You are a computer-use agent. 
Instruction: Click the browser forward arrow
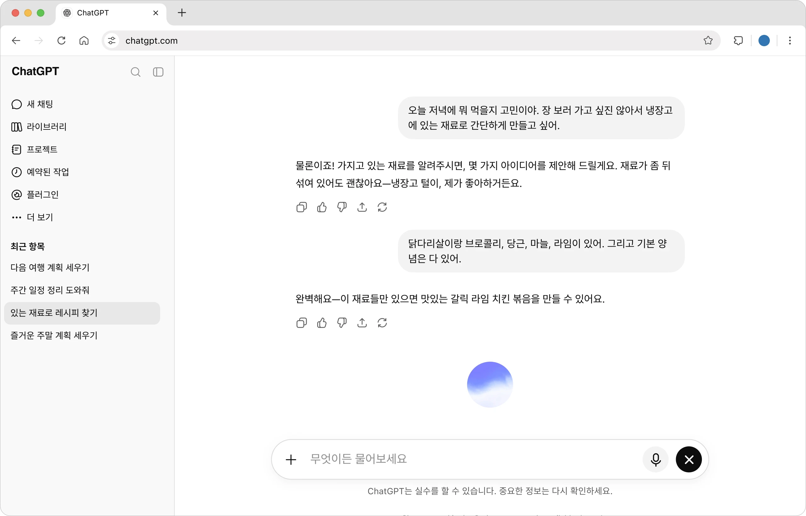[x=39, y=41]
